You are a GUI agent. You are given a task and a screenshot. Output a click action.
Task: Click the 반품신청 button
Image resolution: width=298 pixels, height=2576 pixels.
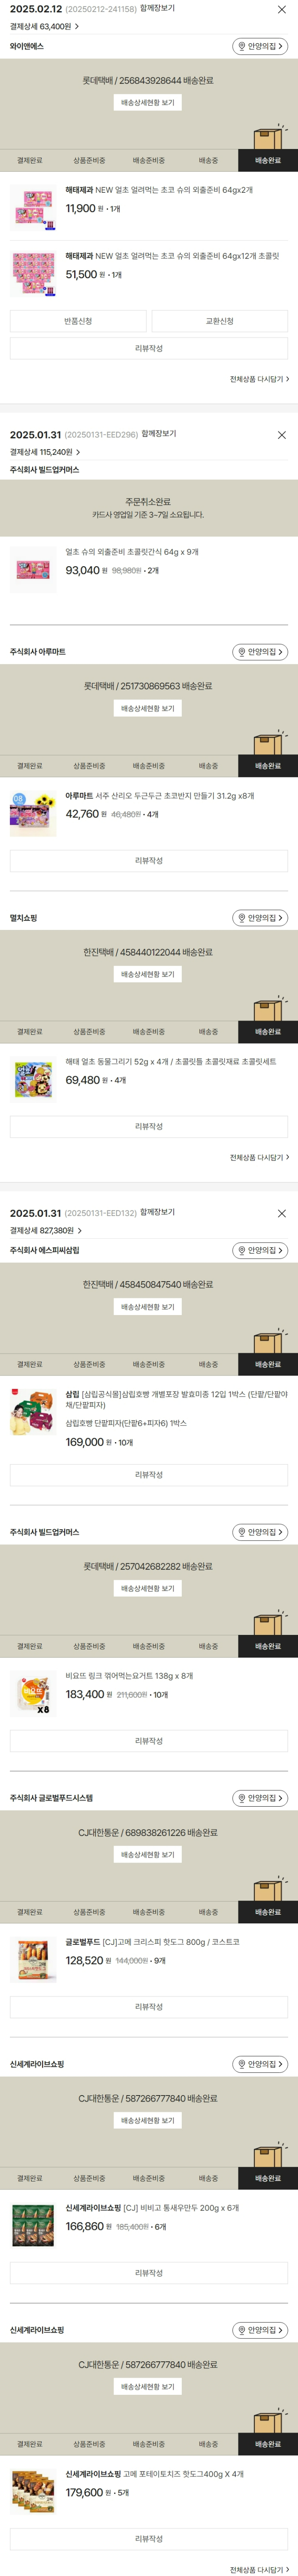[78, 321]
